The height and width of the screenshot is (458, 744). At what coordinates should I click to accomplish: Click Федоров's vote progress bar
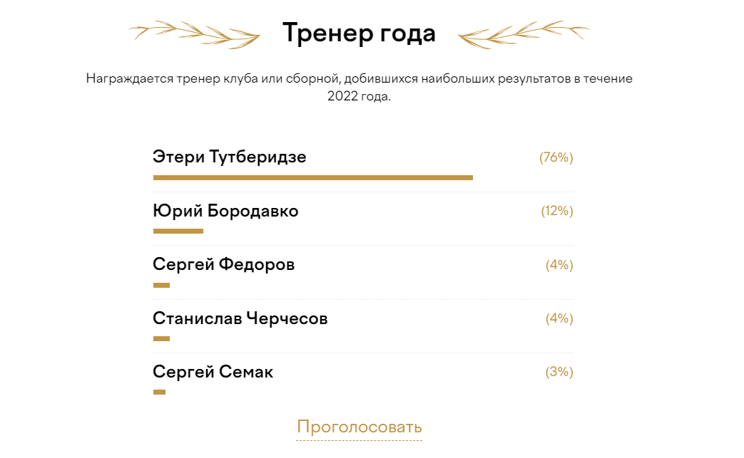(x=161, y=285)
